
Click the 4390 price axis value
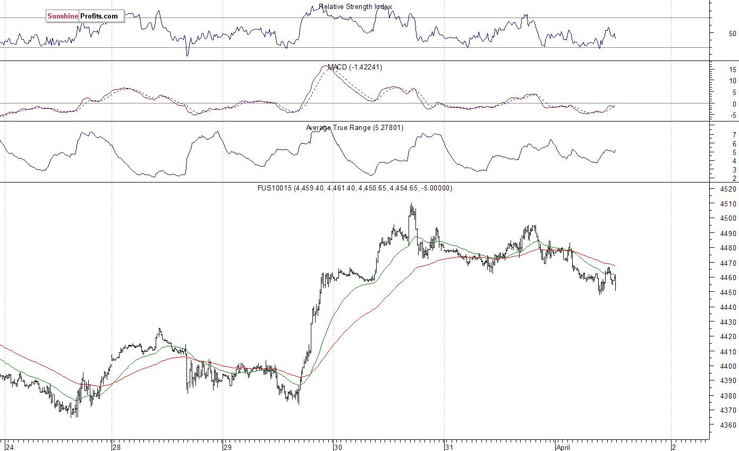click(727, 381)
